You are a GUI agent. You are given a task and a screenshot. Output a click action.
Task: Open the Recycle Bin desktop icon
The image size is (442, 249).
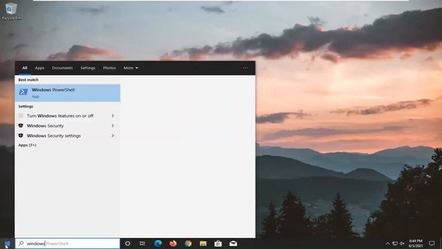click(11, 11)
